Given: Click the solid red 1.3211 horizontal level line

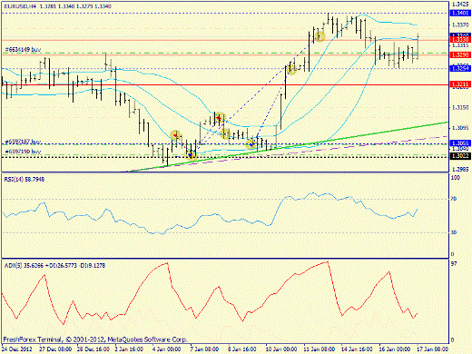Looking at the screenshot, I should pyautogui.click(x=225, y=84).
